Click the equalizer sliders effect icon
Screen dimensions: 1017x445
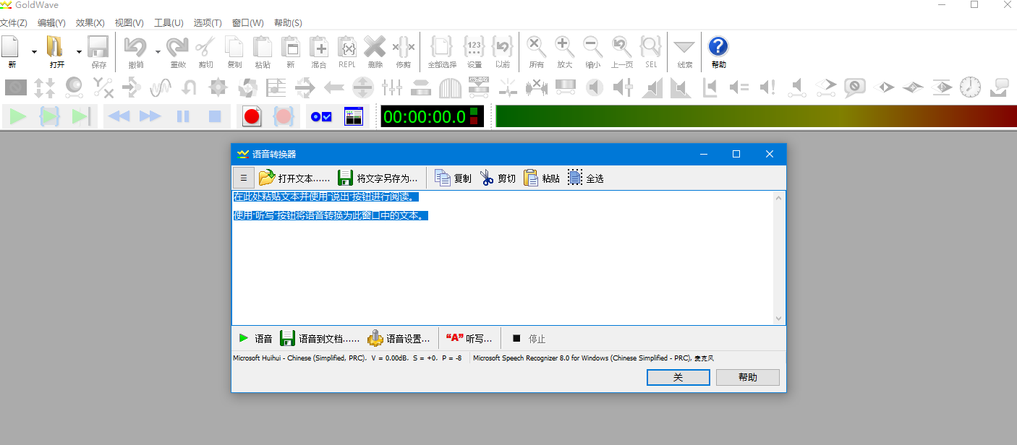[391, 88]
